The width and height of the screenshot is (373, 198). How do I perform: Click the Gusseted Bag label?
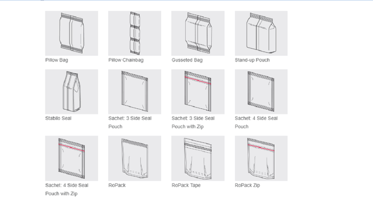pyautogui.click(x=187, y=60)
